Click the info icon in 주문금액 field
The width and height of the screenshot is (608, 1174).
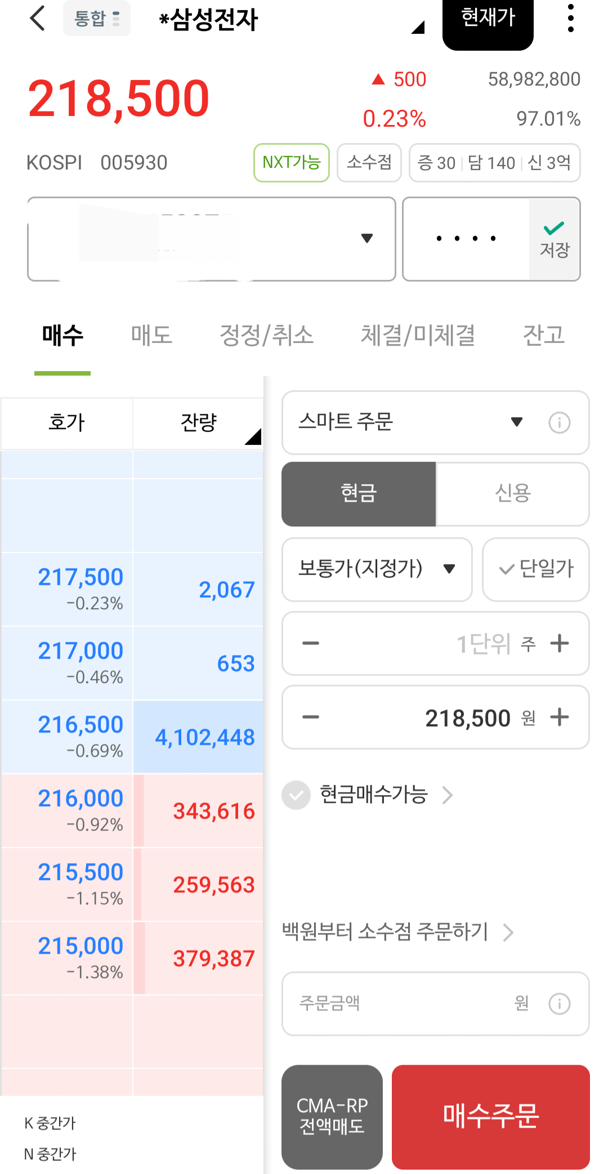(x=559, y=1003)
